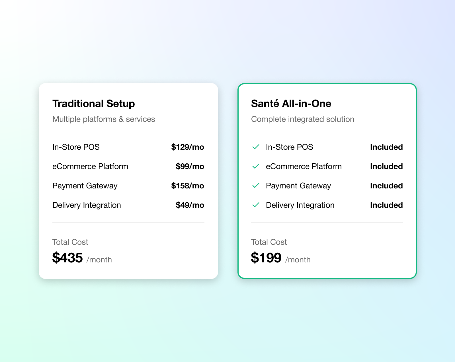Click the $158/mo Payment Gateway price
Image resolution: width=455 pixels, height=362 pixels.
(187, 186)
